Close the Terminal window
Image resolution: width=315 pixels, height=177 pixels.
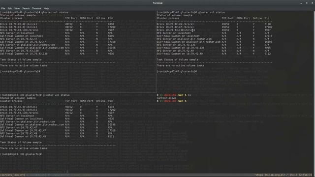coord(312,3)
